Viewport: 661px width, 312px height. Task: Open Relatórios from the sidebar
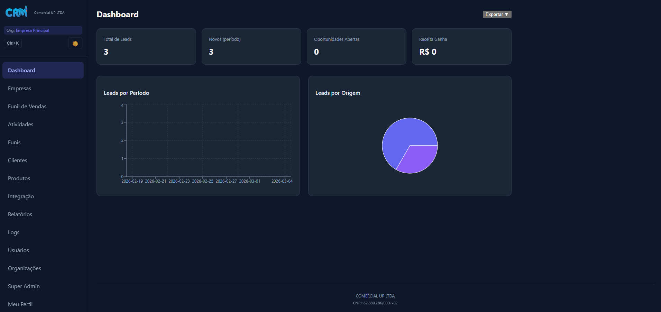point(20,214)
